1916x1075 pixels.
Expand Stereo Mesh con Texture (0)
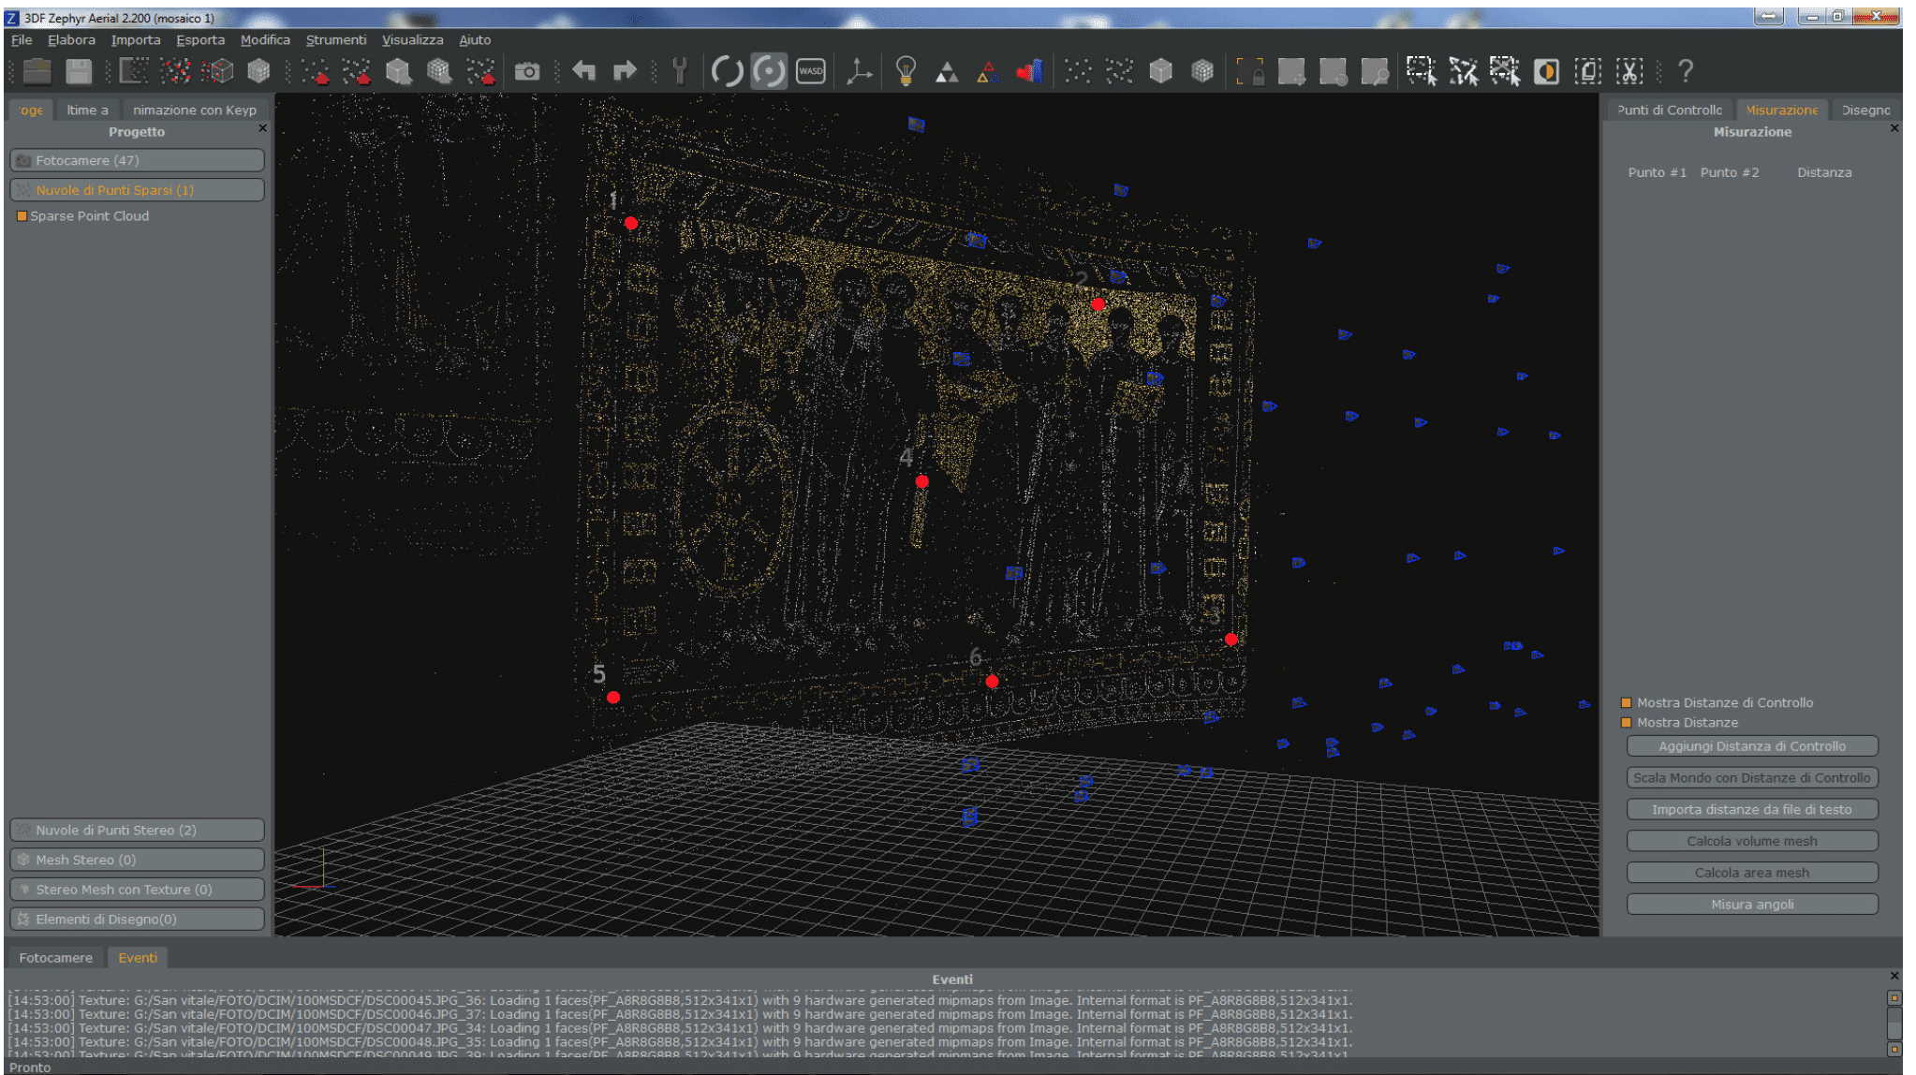137,890
